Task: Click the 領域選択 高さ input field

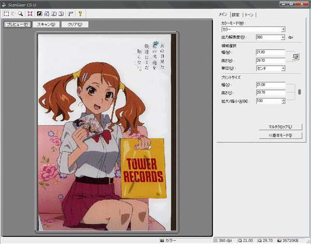Action: tap(271, 60)
